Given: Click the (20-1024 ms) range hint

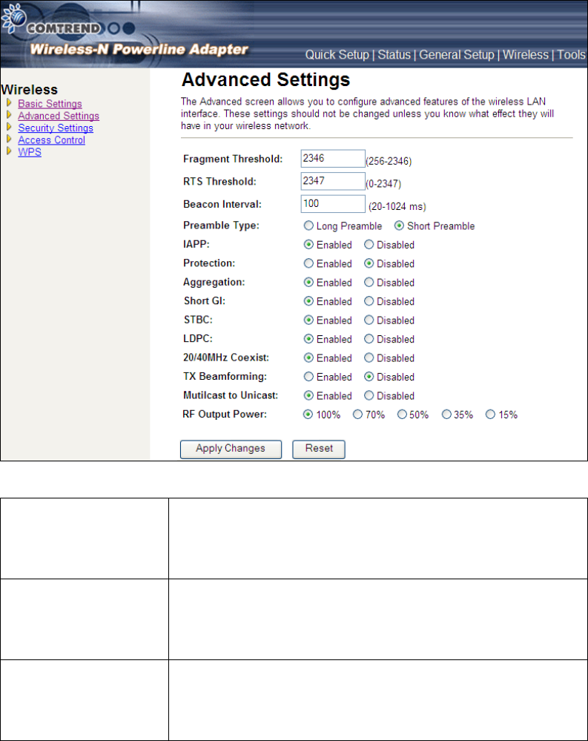Looking at the screenshot, I should 397,207.
